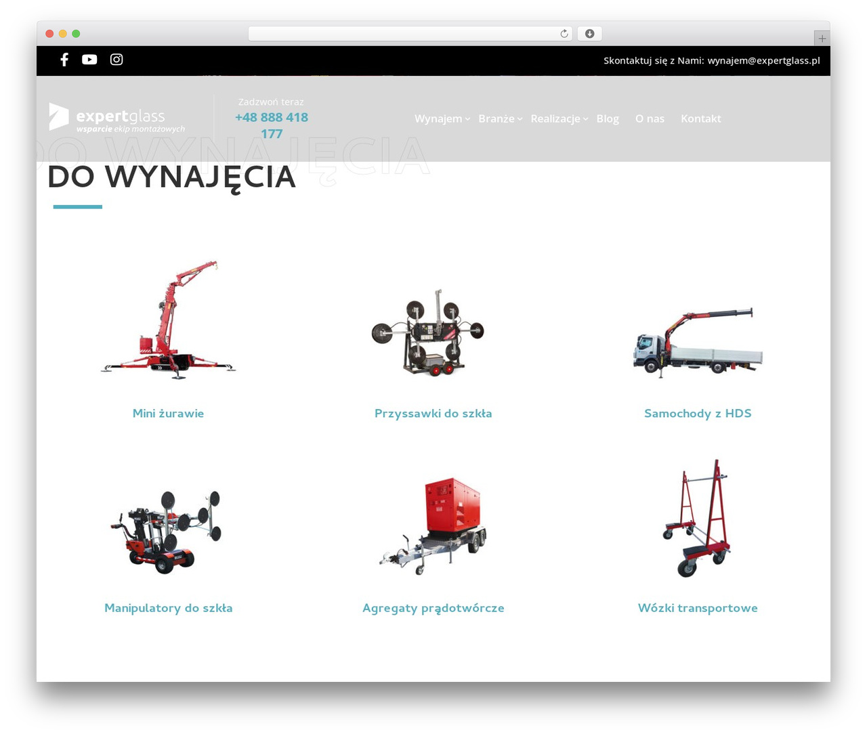Image resolution: width=867 pixels, height=734 pixels.
Task: Click the red mini crane image
Action: pyautogui.click(x=169, y=320)
